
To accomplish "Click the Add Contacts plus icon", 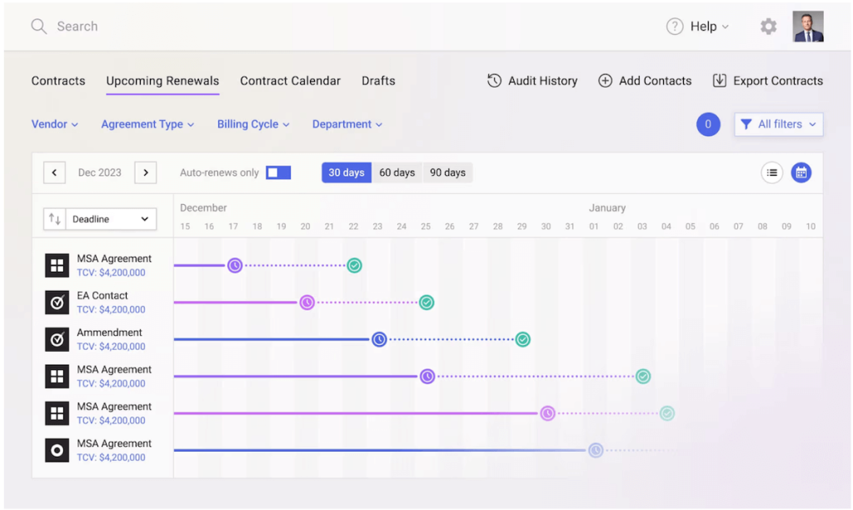I will pyautogui.click(x=606, y=81).
